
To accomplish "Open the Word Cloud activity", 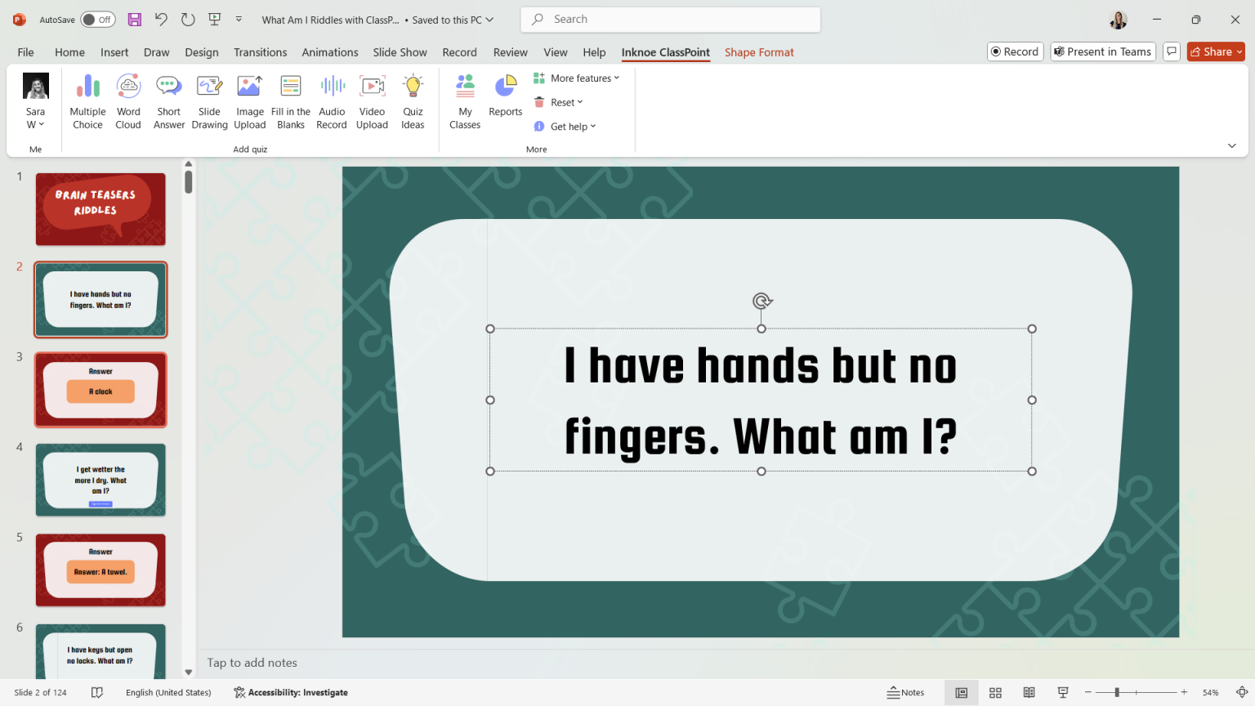I will tap(128, 100).
